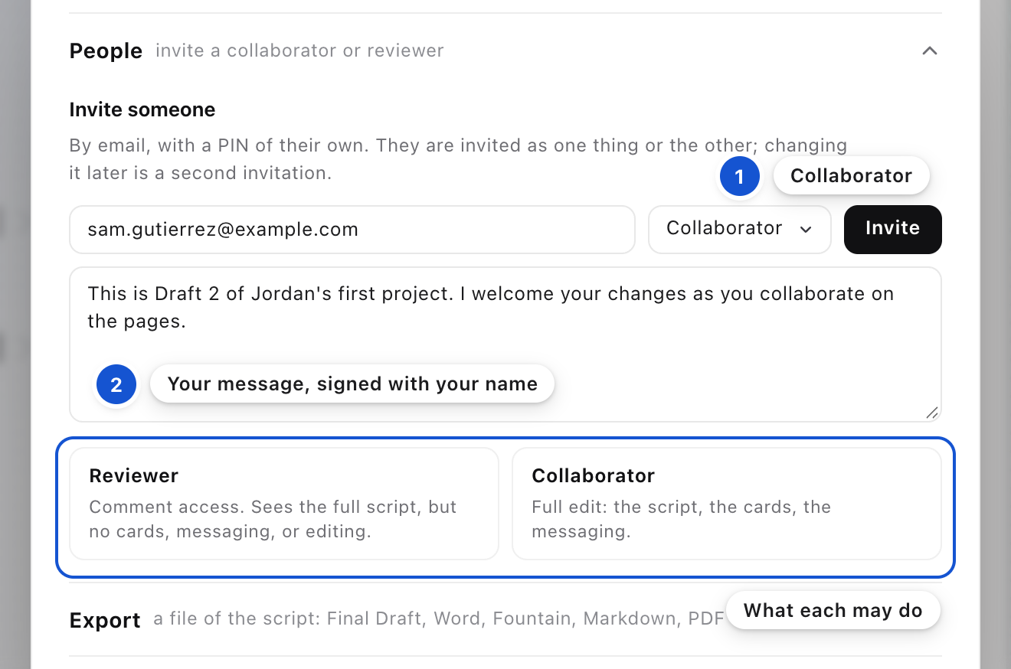Click the "invite a collaborator or reviewer" subtitle
The image size is (1011, 669).
pyautogui.click(x=299, y=51)
